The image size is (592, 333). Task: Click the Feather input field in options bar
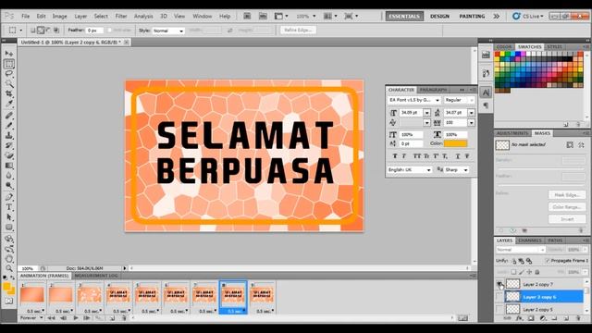(x=94, y=31)
